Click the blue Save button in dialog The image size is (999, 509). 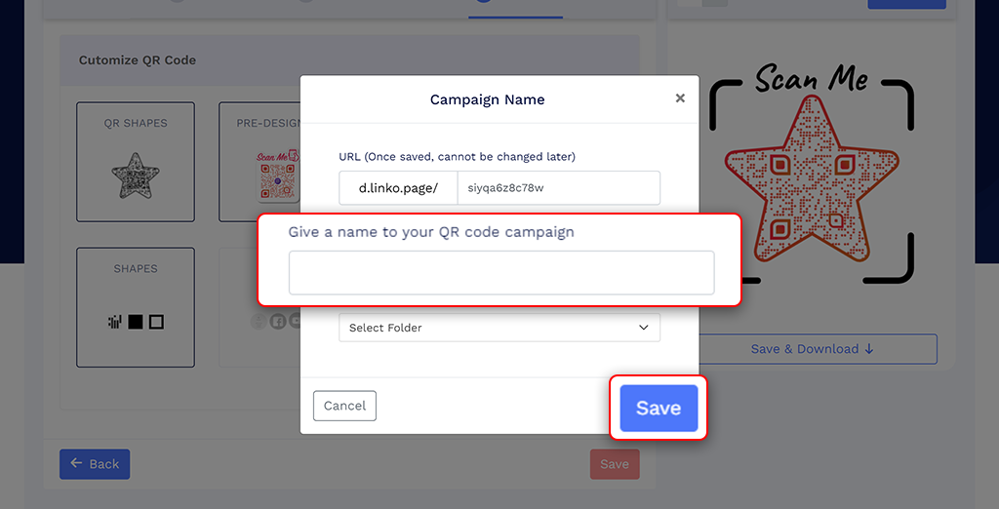click(x=659, y=408)
